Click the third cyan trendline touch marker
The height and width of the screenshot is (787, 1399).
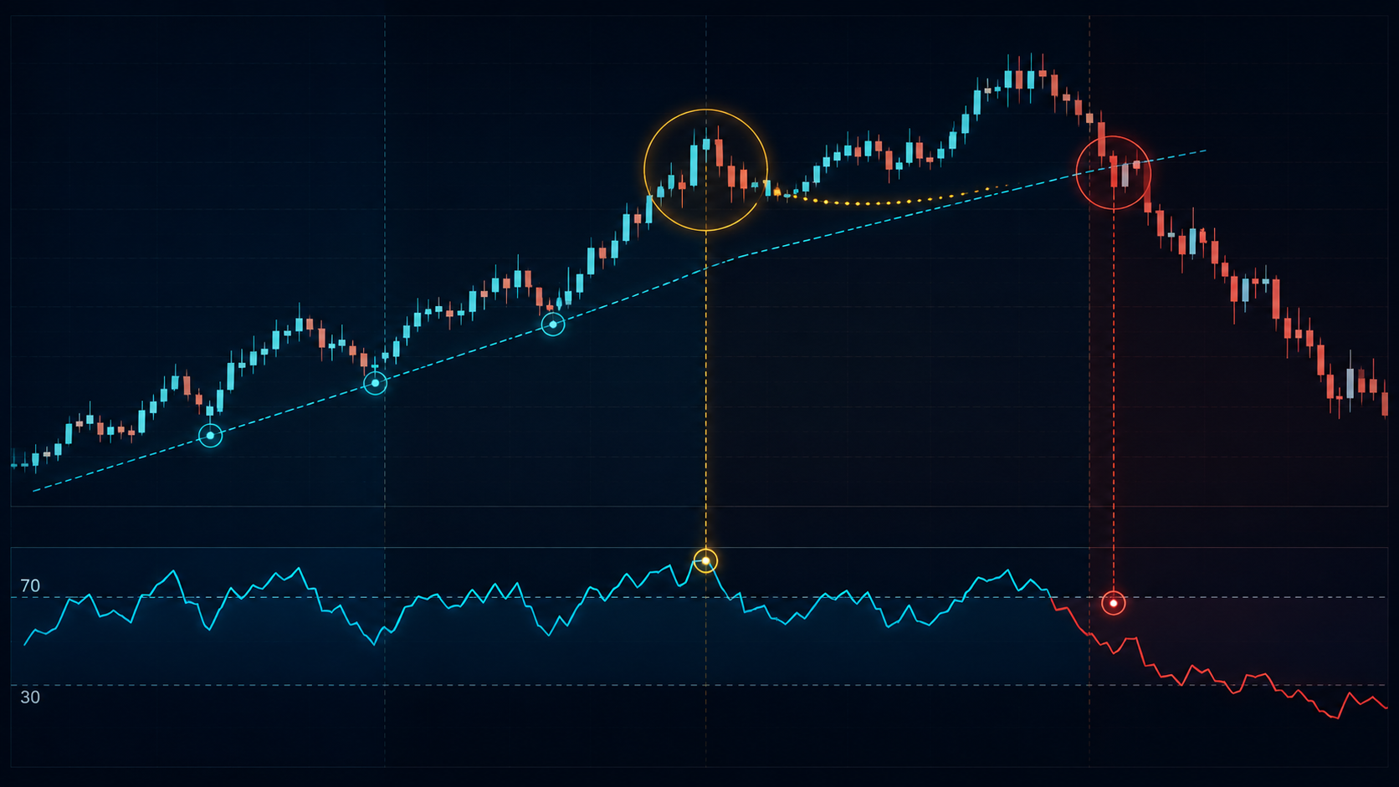[553, 325]
